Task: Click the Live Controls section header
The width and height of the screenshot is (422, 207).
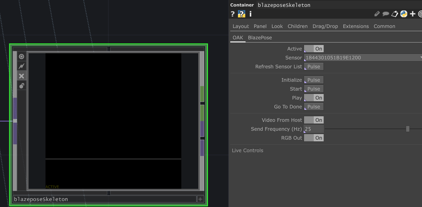Action: [x=248, y=151]
